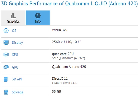The image size is (138, 96).
Task: Click the DirectX 11 value text
Action: [60, 79]
